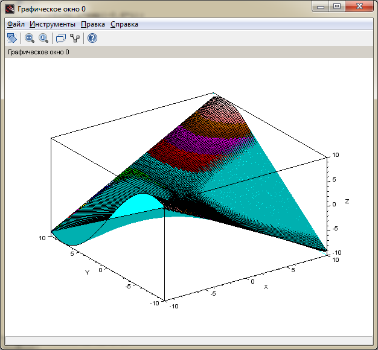Click the X axis label

pos(266,287)
